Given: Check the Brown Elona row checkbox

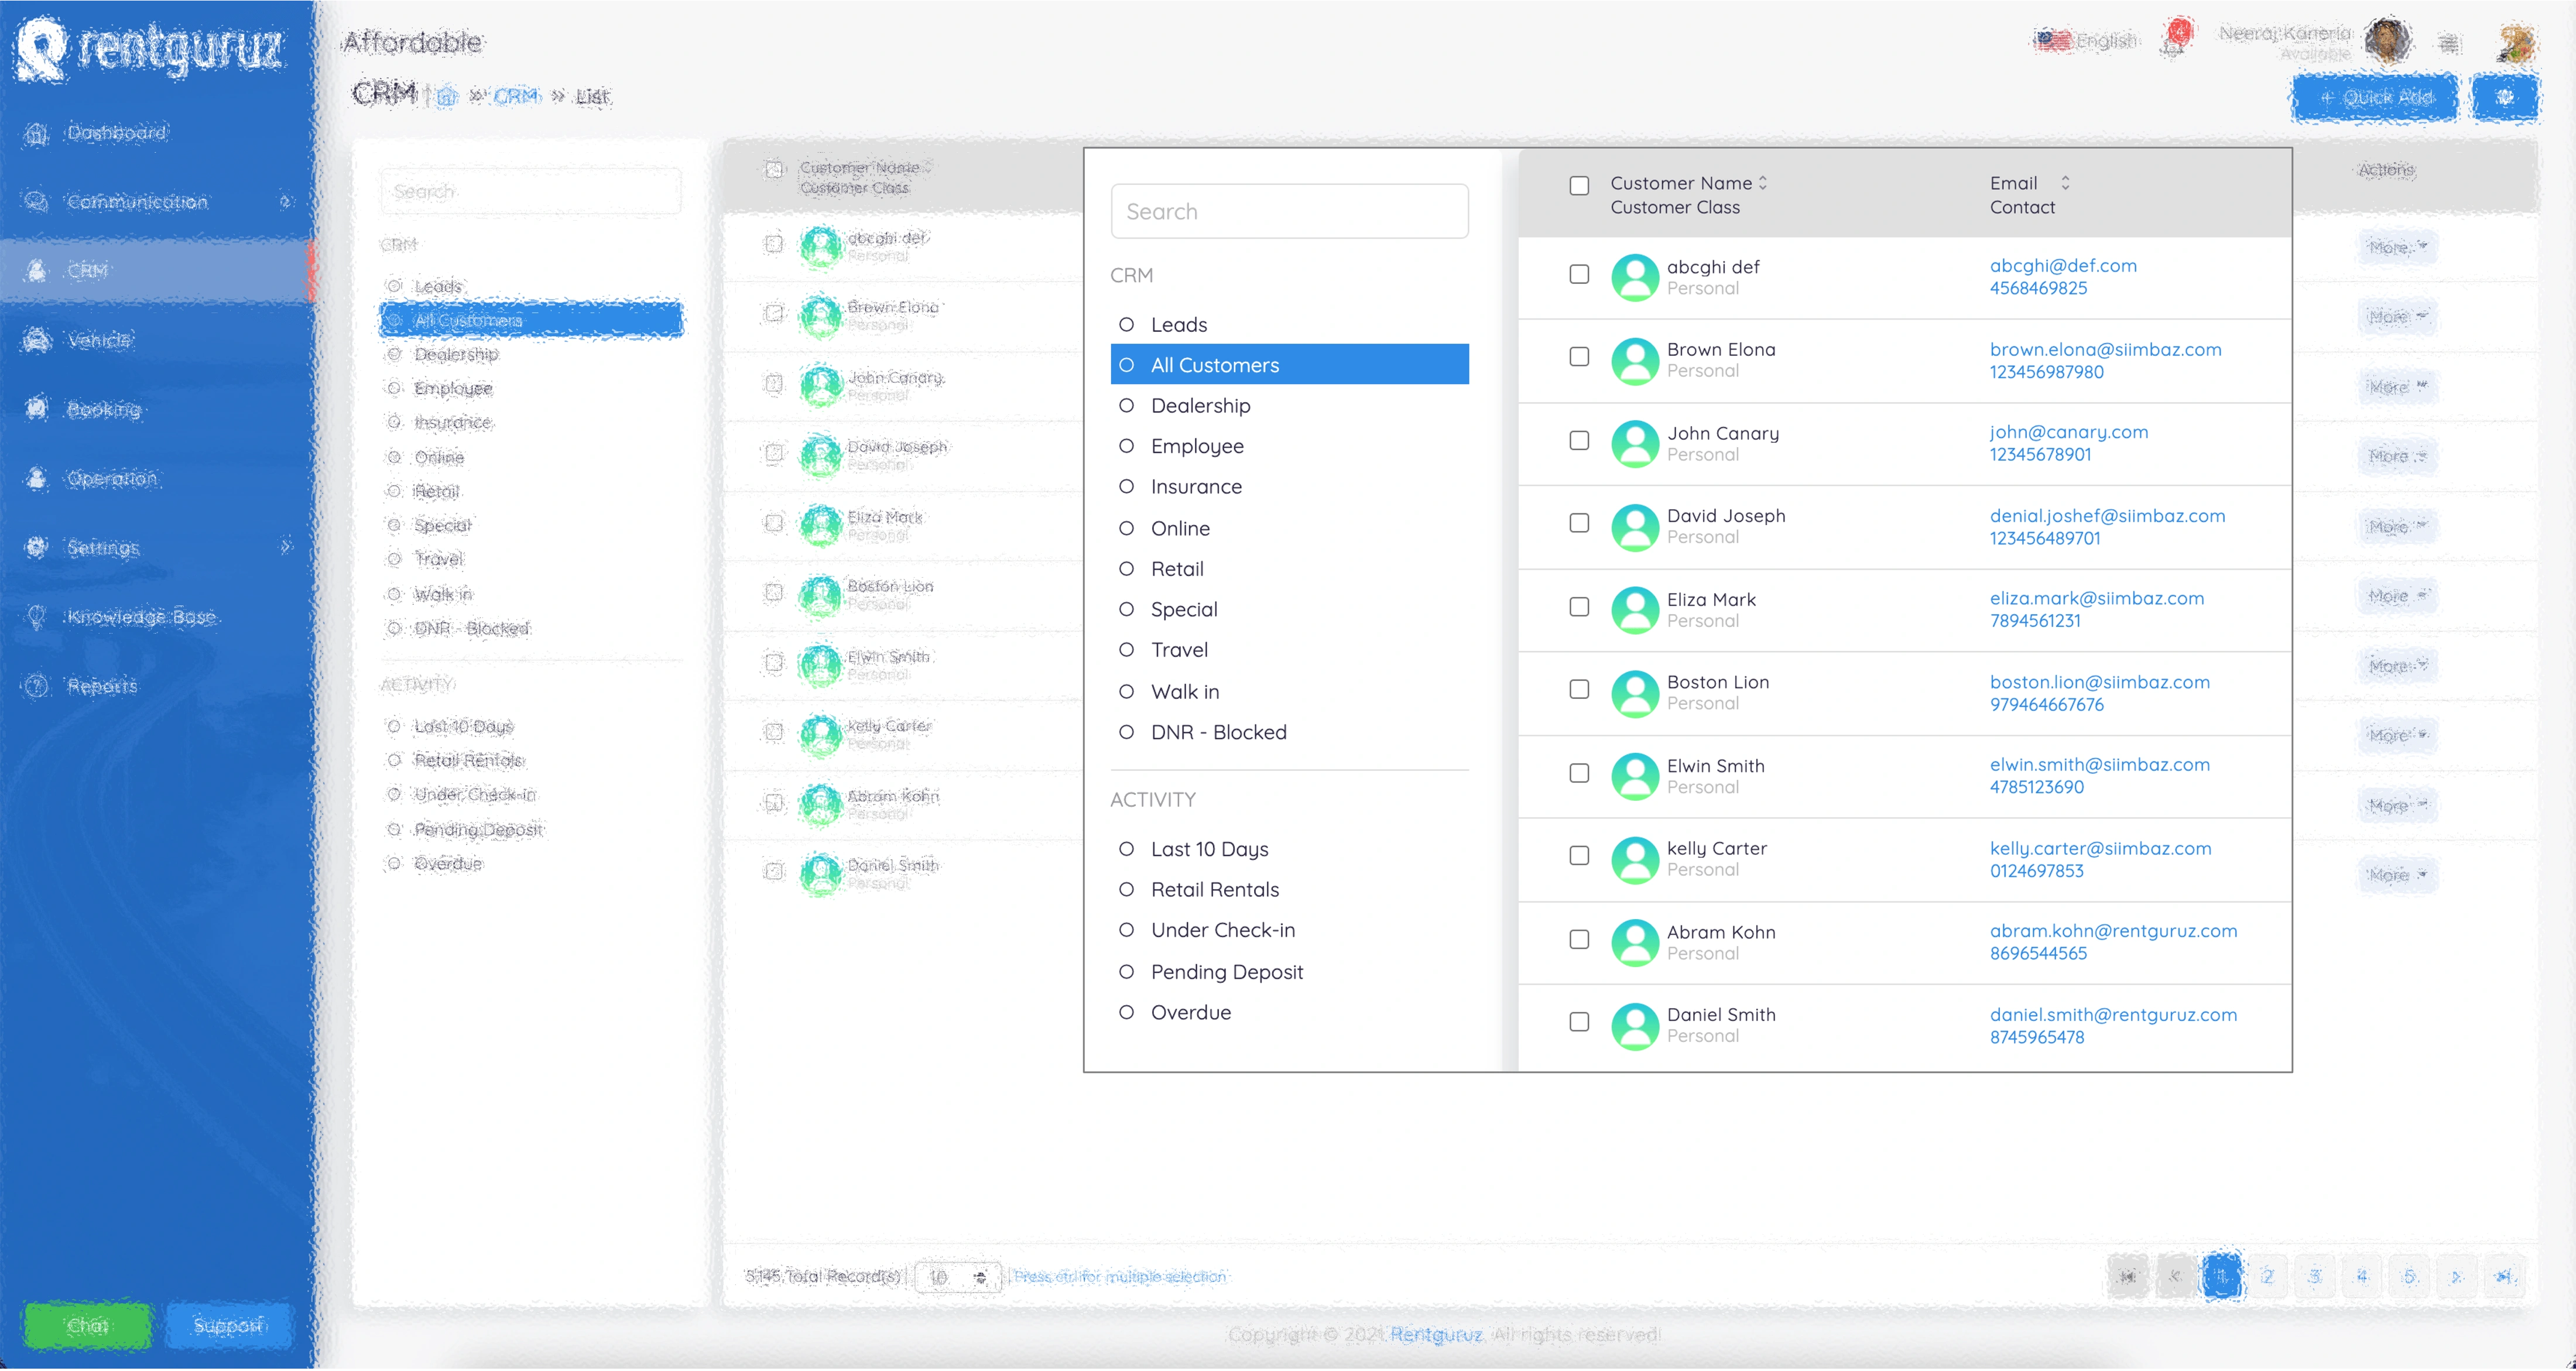Looking at the screenshot, I should tap(1579, 357).
